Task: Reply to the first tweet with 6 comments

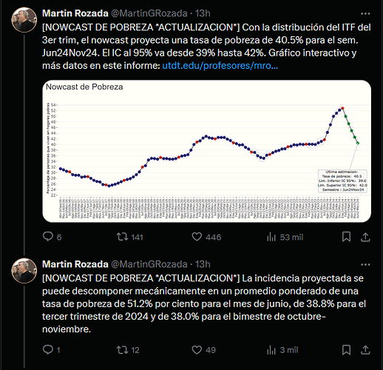Action: pyautogui.click(x=52, y=237)
